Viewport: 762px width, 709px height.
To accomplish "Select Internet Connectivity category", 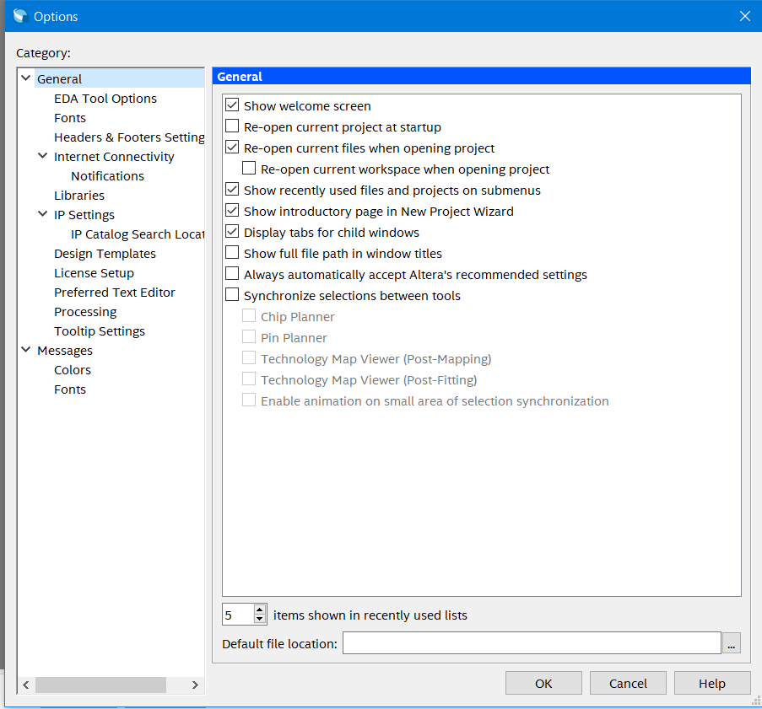I will 114,157.
